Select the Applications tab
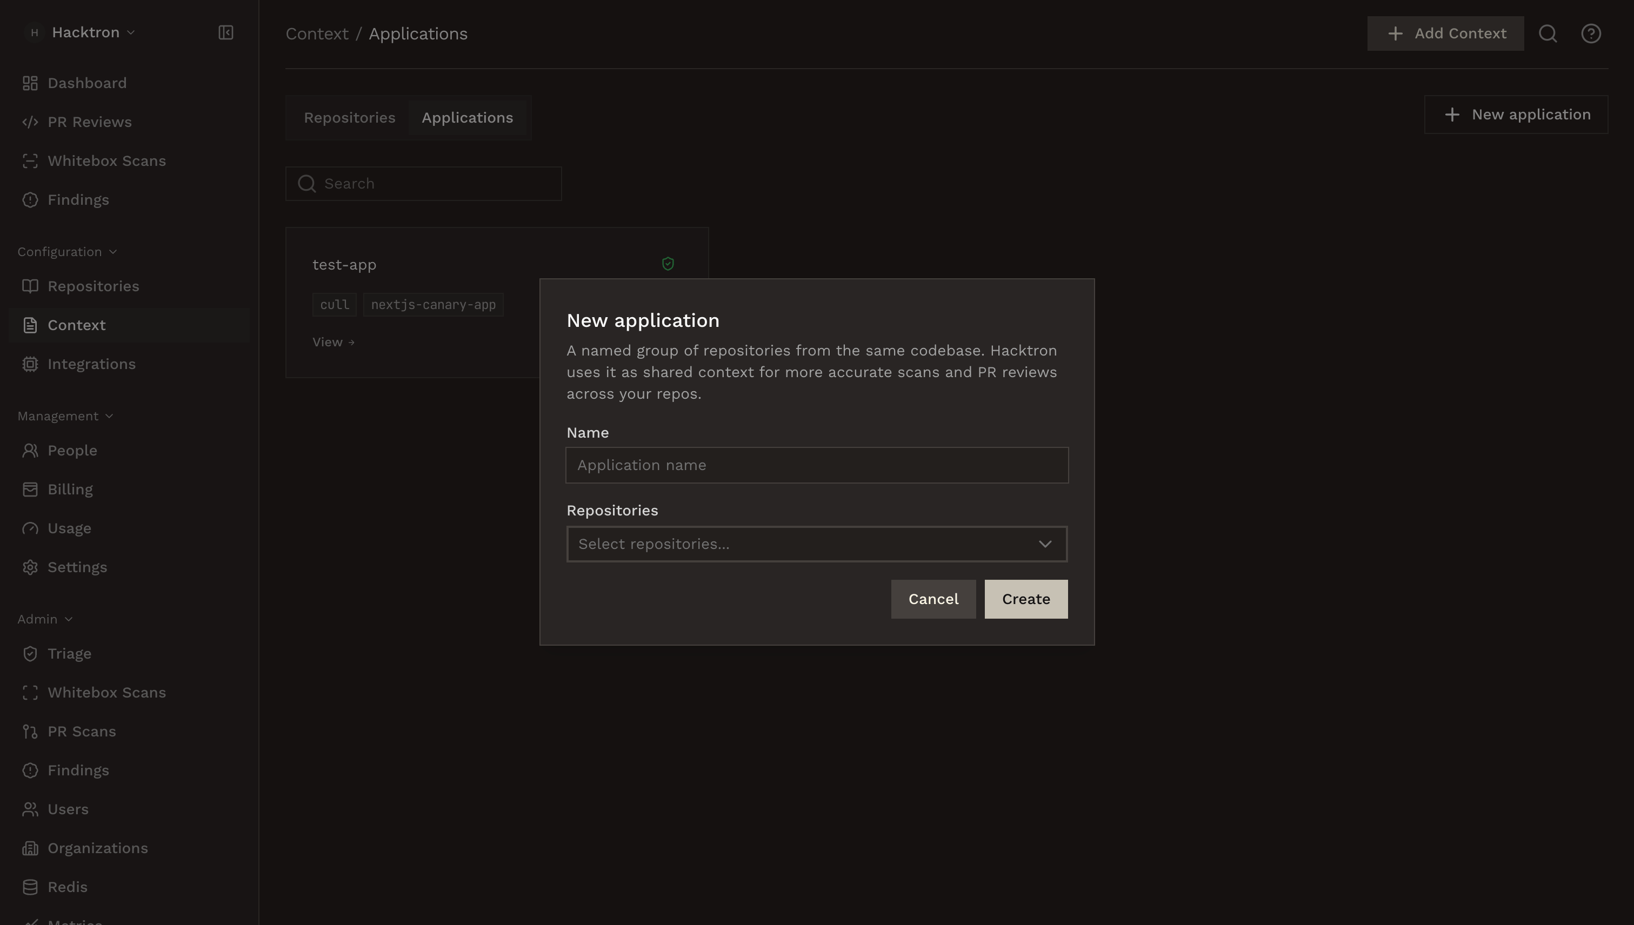The image size is (1634, 925). coord(467,118)
